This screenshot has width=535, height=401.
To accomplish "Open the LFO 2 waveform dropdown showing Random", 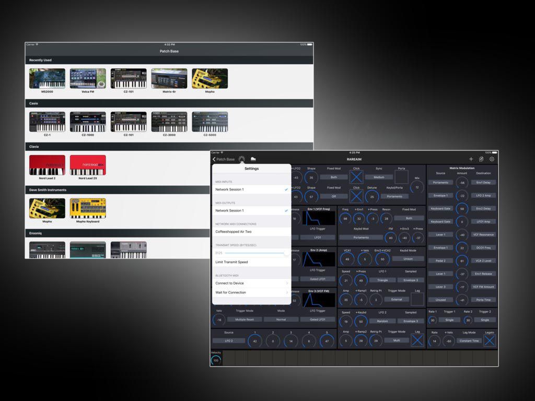I will click(382, 321).
